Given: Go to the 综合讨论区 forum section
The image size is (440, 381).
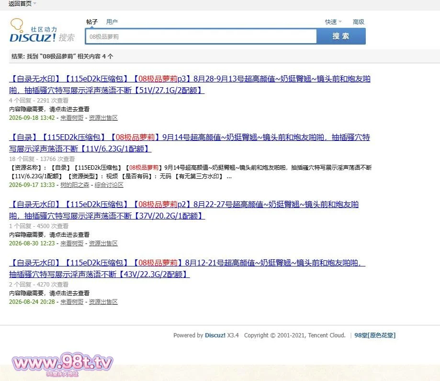Looking at the screenshot, I should click(109, 185).
